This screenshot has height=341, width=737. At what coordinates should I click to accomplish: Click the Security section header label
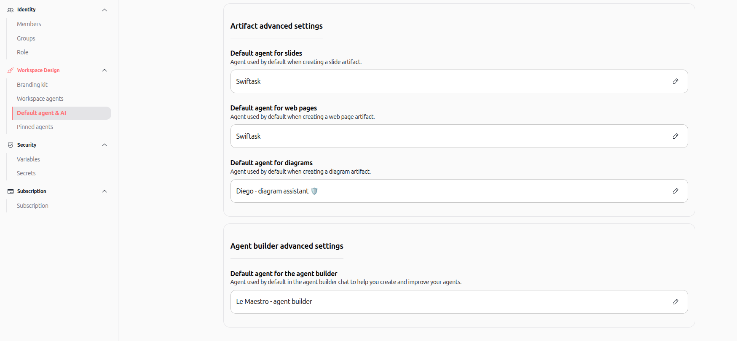coord(27,145)
